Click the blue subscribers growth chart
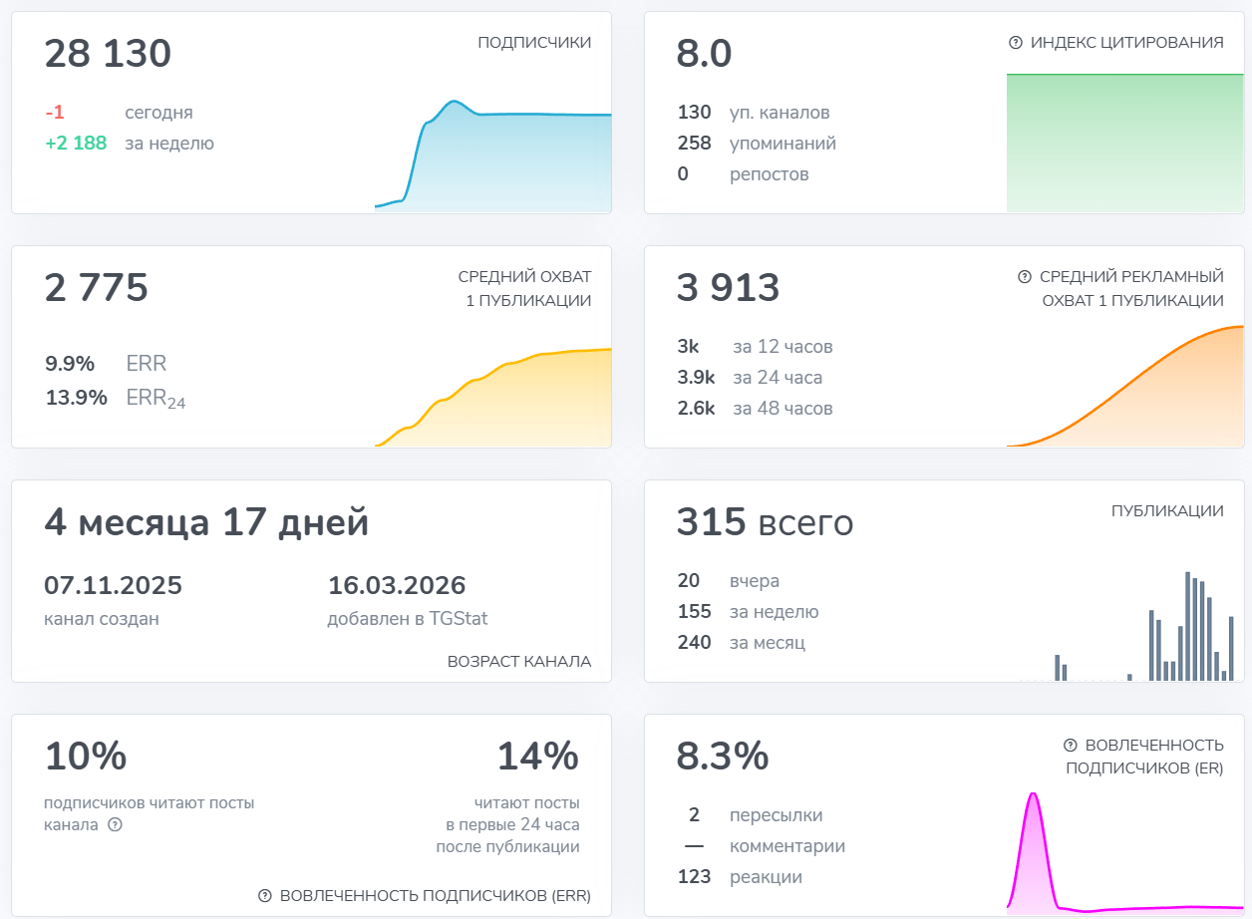This screenshot has height=919, width=1252. [493, 157]
